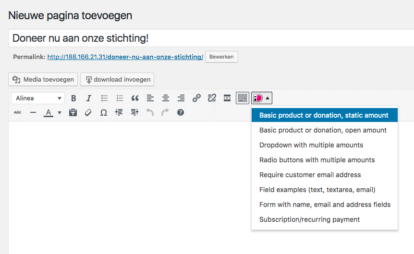This screenshot has height=254, width=414.
Task: Insert a bulleted list
Action: coord(104,98)
